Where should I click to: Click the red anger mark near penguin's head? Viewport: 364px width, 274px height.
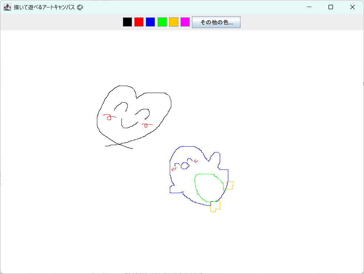coord(196,161)
